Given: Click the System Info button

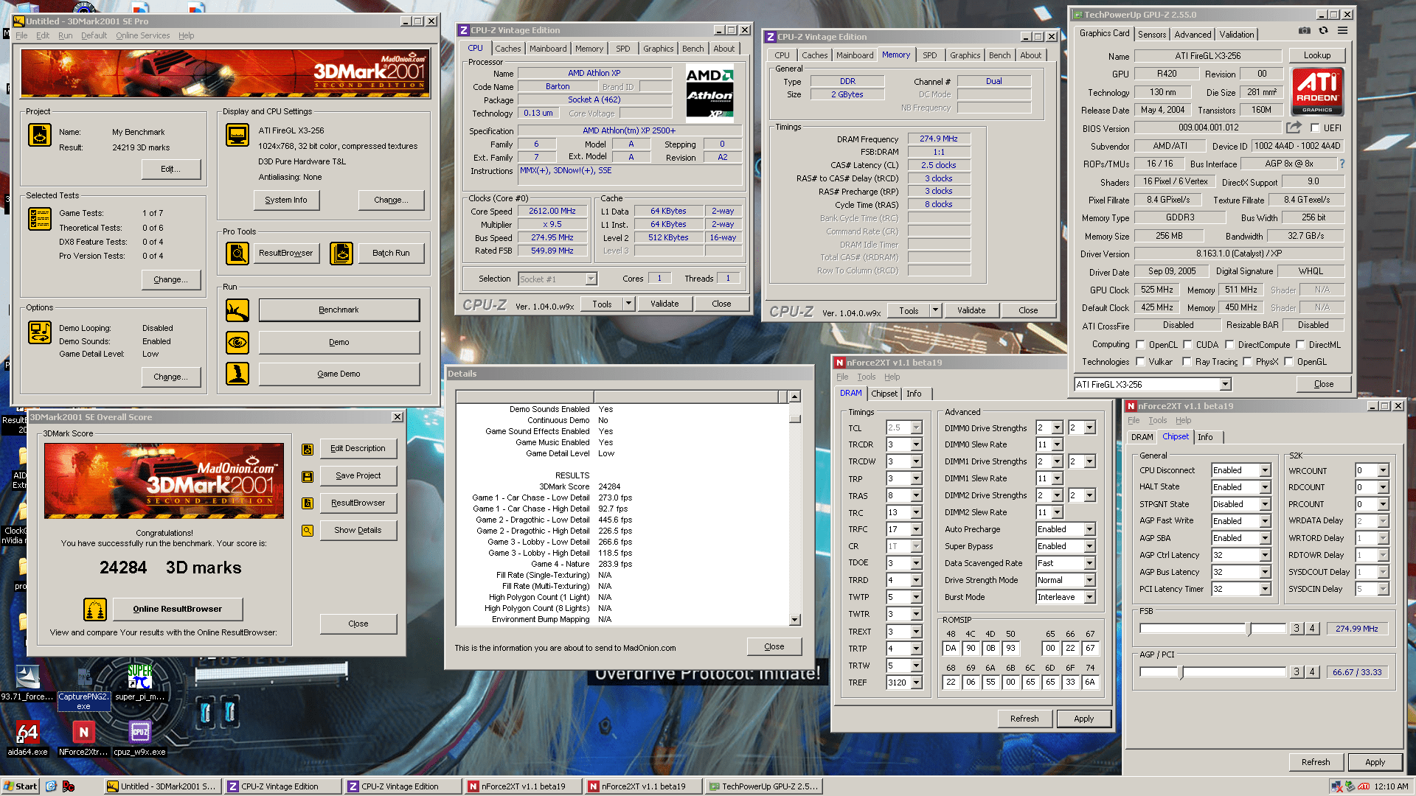Looking at the screenshot, I should (286, 200).
